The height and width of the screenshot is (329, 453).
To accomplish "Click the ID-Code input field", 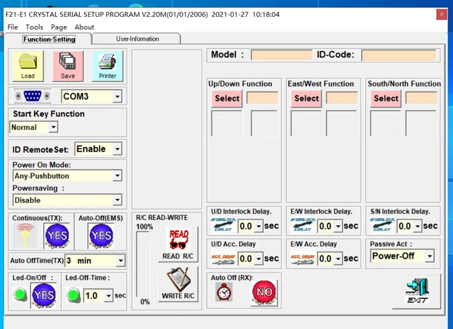I will [x=399, y=55].
